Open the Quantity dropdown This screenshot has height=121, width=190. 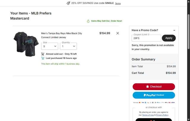coord(68,46)
